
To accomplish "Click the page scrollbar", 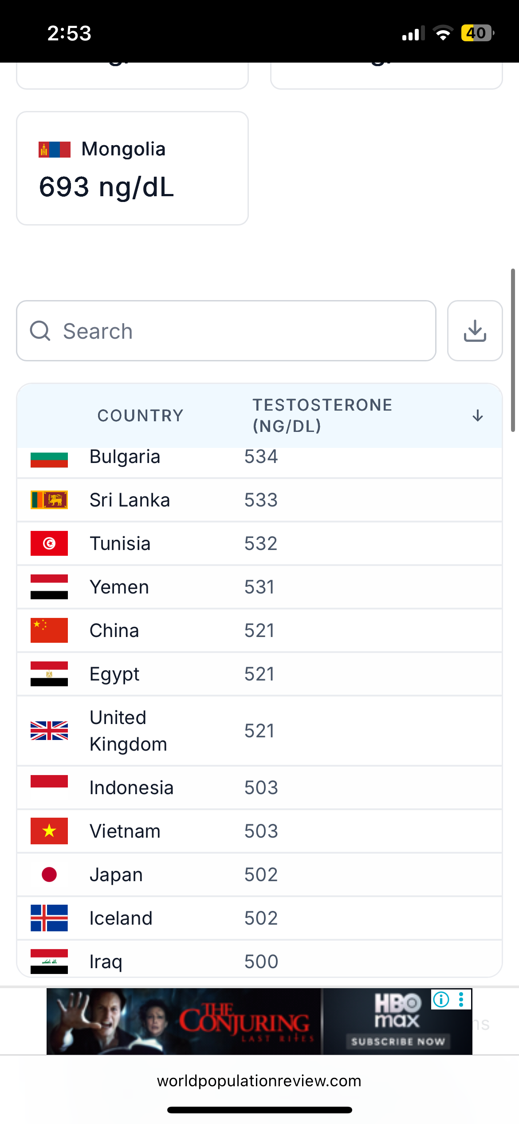I will click(513, 350).
